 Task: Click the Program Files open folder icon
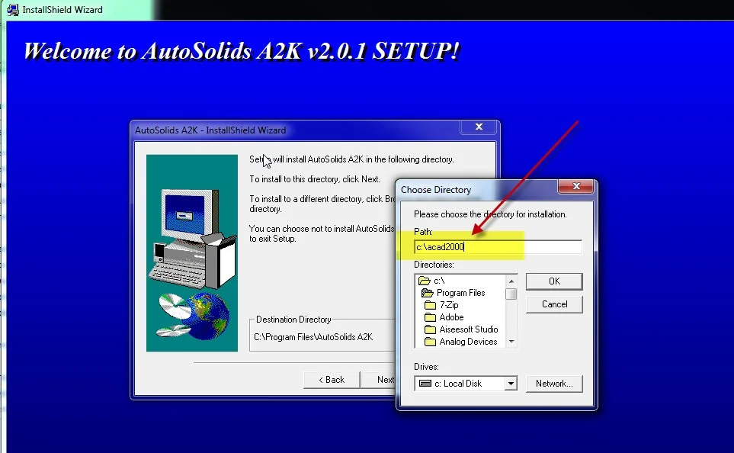[x=427, y=293]
